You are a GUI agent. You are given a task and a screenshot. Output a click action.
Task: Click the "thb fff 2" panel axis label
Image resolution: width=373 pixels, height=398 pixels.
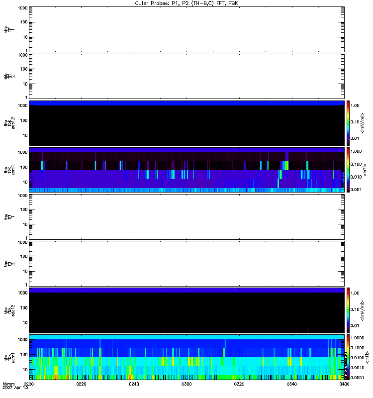9,76
